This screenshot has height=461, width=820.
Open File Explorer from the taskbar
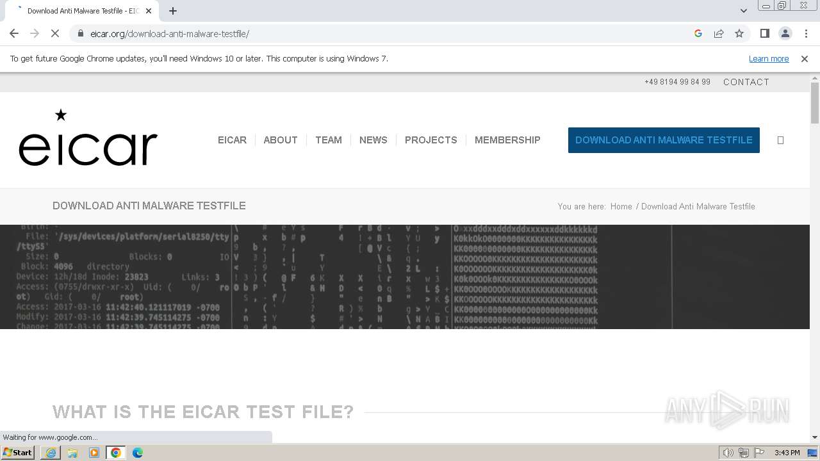click(x=72, y=453)
